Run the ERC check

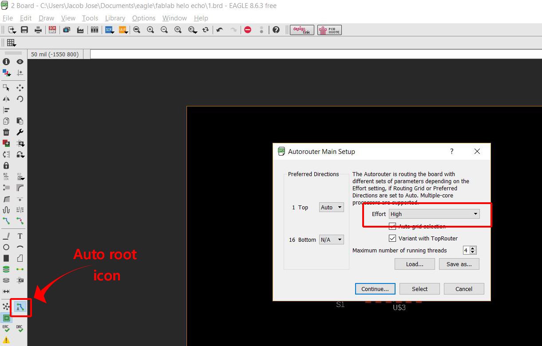[6, 329]
